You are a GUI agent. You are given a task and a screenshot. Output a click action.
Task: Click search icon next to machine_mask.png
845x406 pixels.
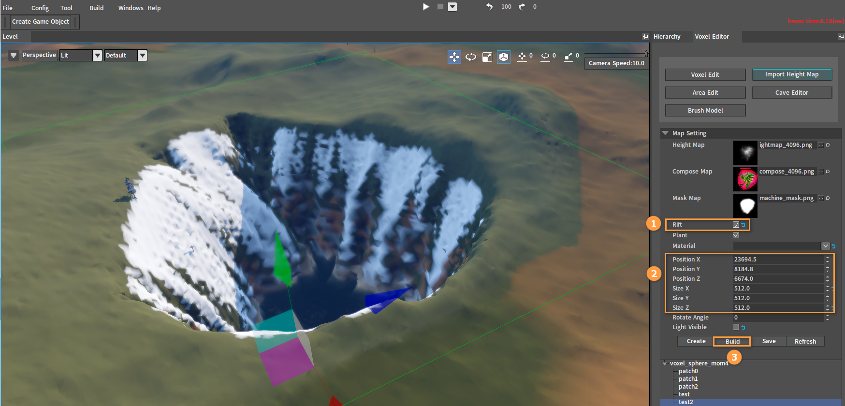point(828,198)
